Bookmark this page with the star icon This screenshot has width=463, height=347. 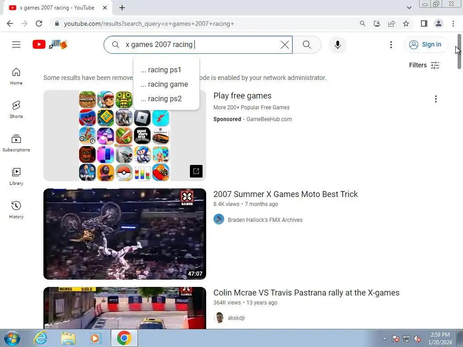coord(406,23)
